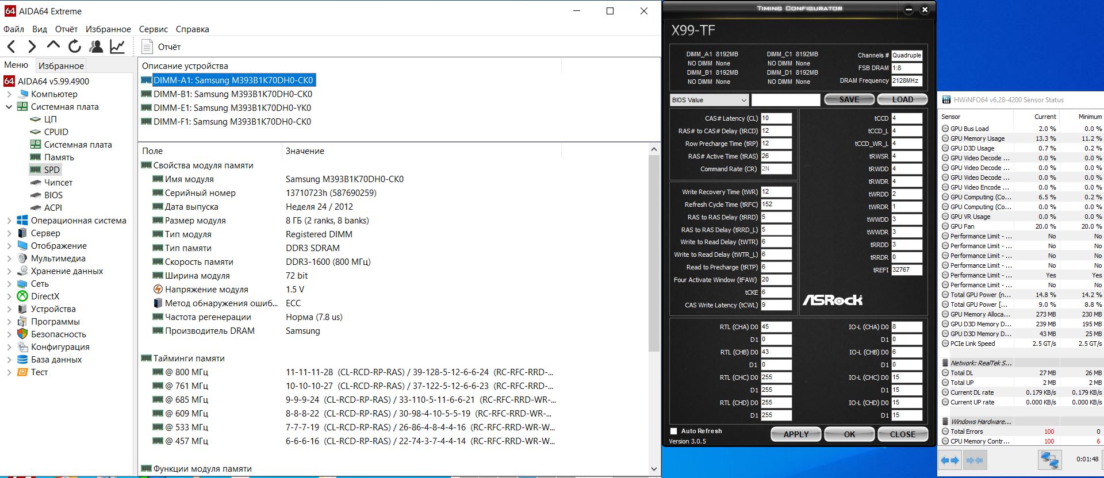Click the GPU Fan sensor row in HWiNFO
Image resolution: width=1104 pixels, height=478 pixels.
[1021, 226]
